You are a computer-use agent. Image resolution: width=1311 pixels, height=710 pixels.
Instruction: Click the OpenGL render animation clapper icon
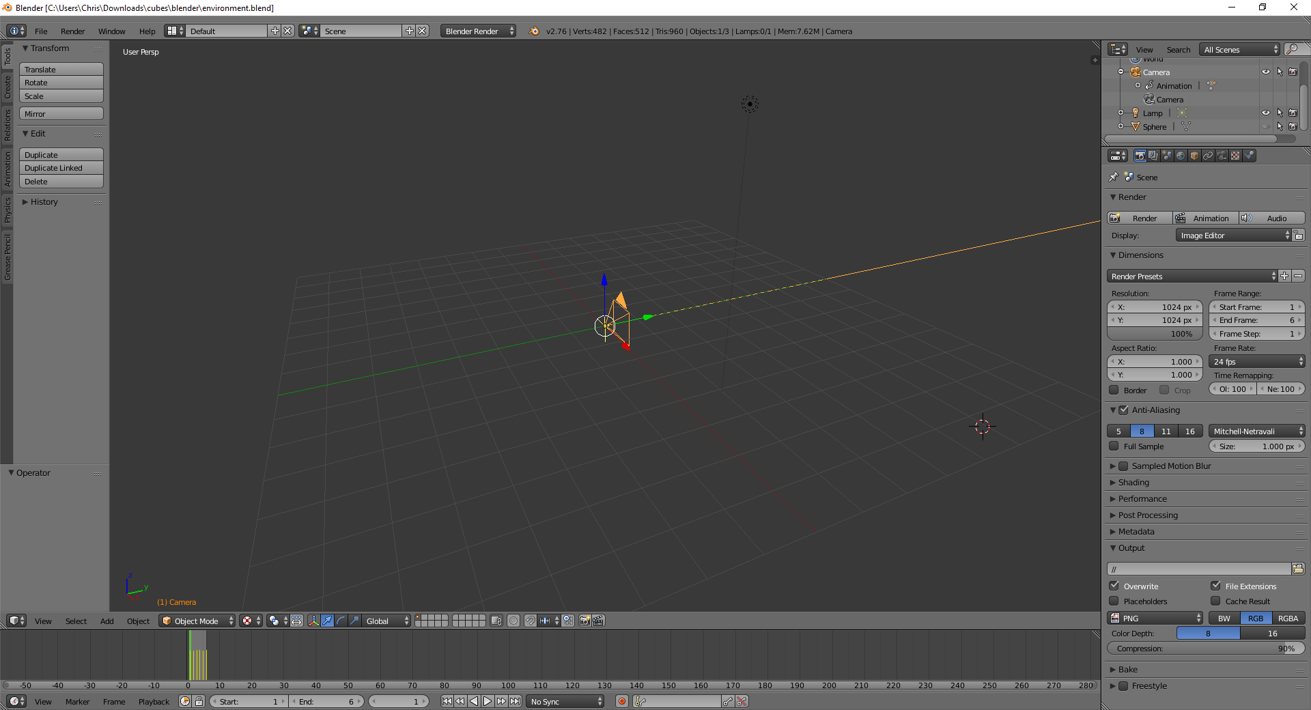(x=598, y=621)
